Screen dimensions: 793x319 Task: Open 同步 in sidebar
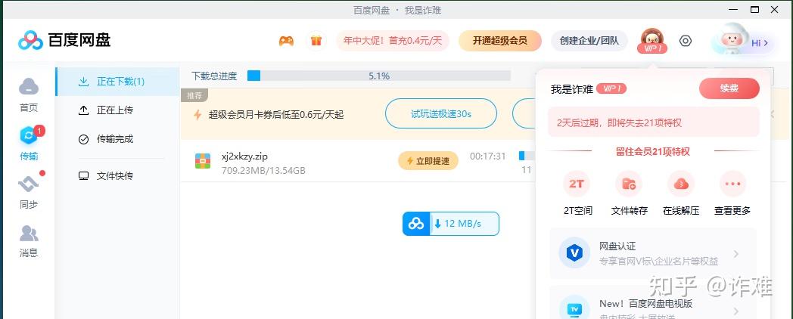(29, 191)
